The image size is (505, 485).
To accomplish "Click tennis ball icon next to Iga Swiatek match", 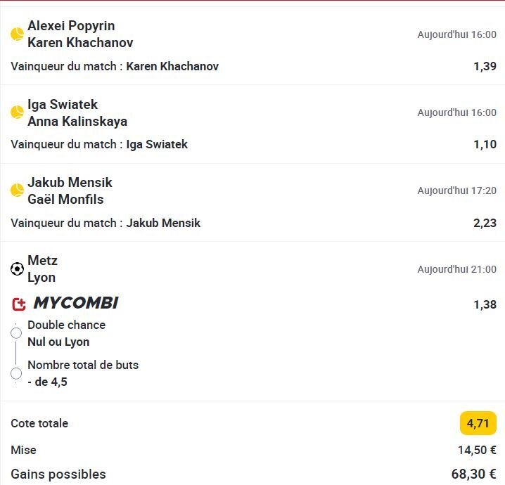I will click(17, 112).
